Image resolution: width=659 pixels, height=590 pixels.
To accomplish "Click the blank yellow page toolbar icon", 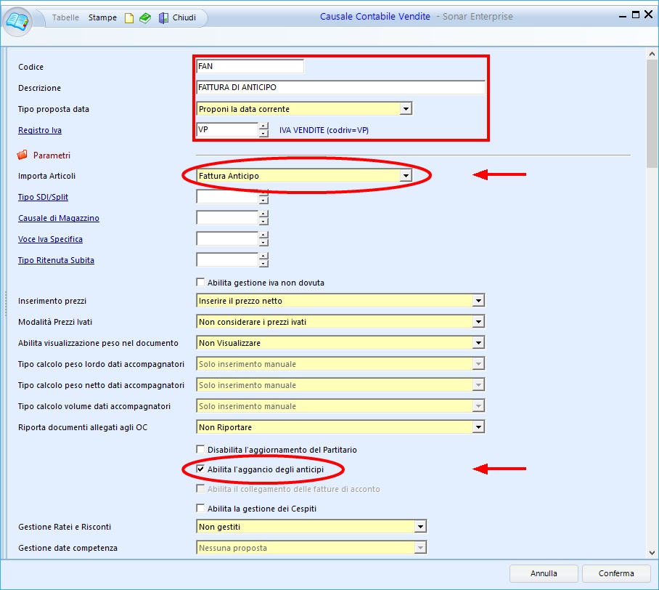I will [129, 17].
